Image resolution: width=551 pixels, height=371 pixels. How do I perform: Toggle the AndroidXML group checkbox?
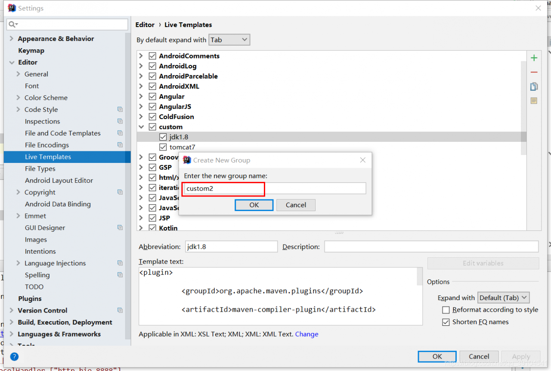(x=152, y=86)
